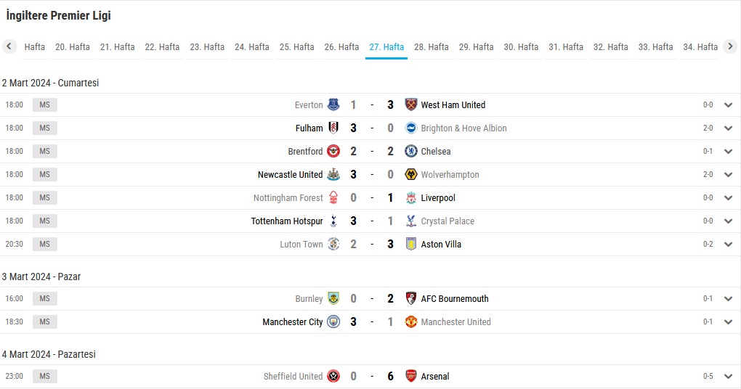Select the 34. Hafta week tab

point(700,46)
